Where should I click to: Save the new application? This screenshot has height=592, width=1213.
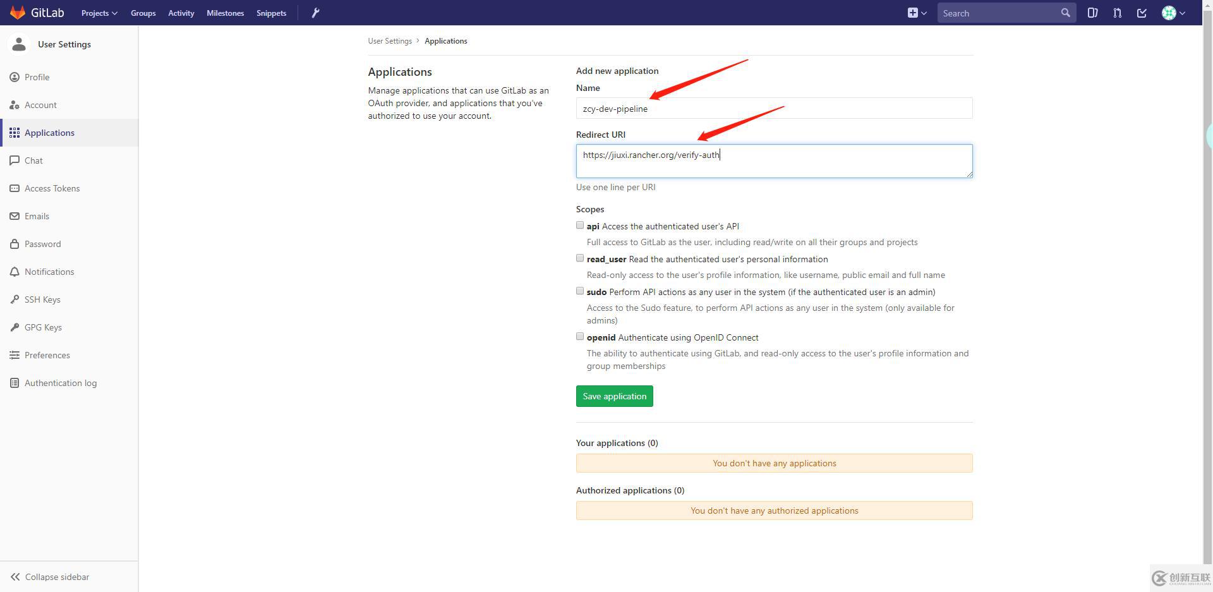pos(615,396)
